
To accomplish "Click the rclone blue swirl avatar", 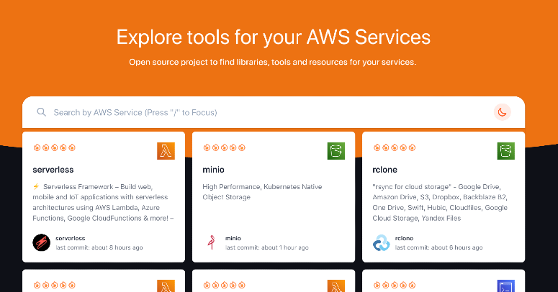I will [381, 243].
